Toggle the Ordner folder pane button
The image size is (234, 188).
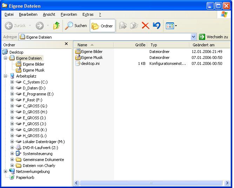point(102,26)
